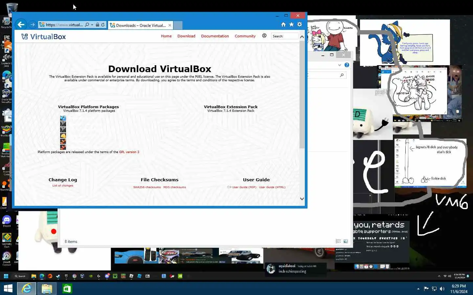The image size is (473, 295).
Task: Click the first dark macOS platform package icon
Action: [63, 124]
